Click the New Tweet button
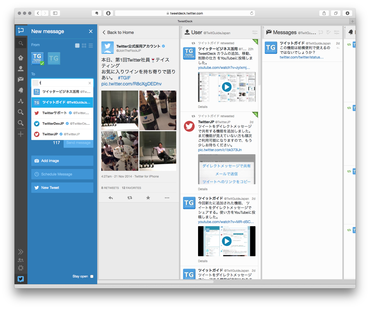 (62, 188)
